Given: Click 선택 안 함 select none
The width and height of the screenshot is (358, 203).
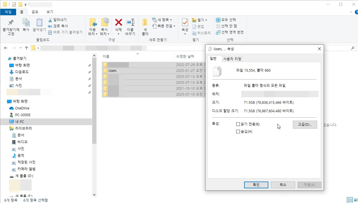Looking at the screenshot, I should [226, 26].
